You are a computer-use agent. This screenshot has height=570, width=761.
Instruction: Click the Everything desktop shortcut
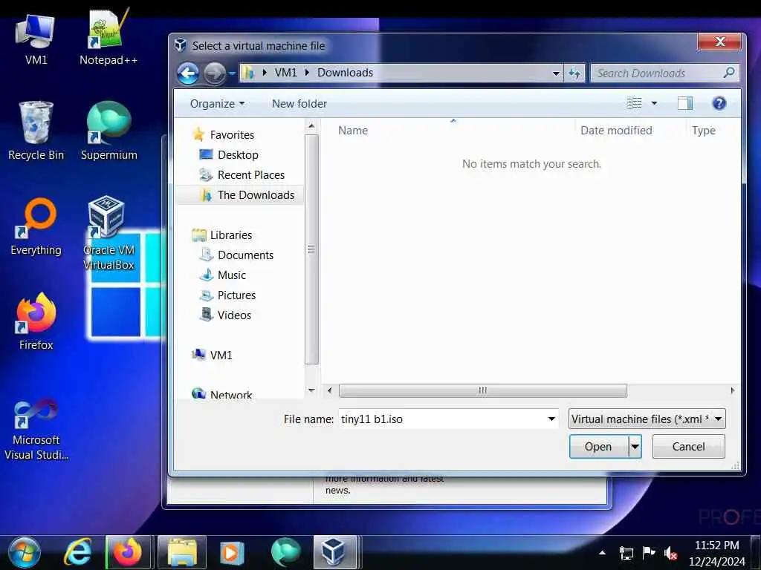pyautogui.click(x=36, y=226)
